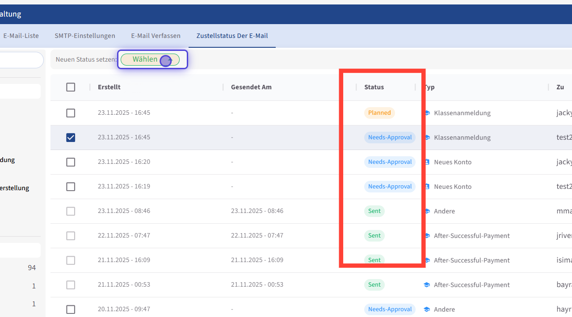Viewport: 572px width, 317px height.
Task: Click type icon in 22.11.2025 After-Successful-Payment row
Action: click(427, 236)
